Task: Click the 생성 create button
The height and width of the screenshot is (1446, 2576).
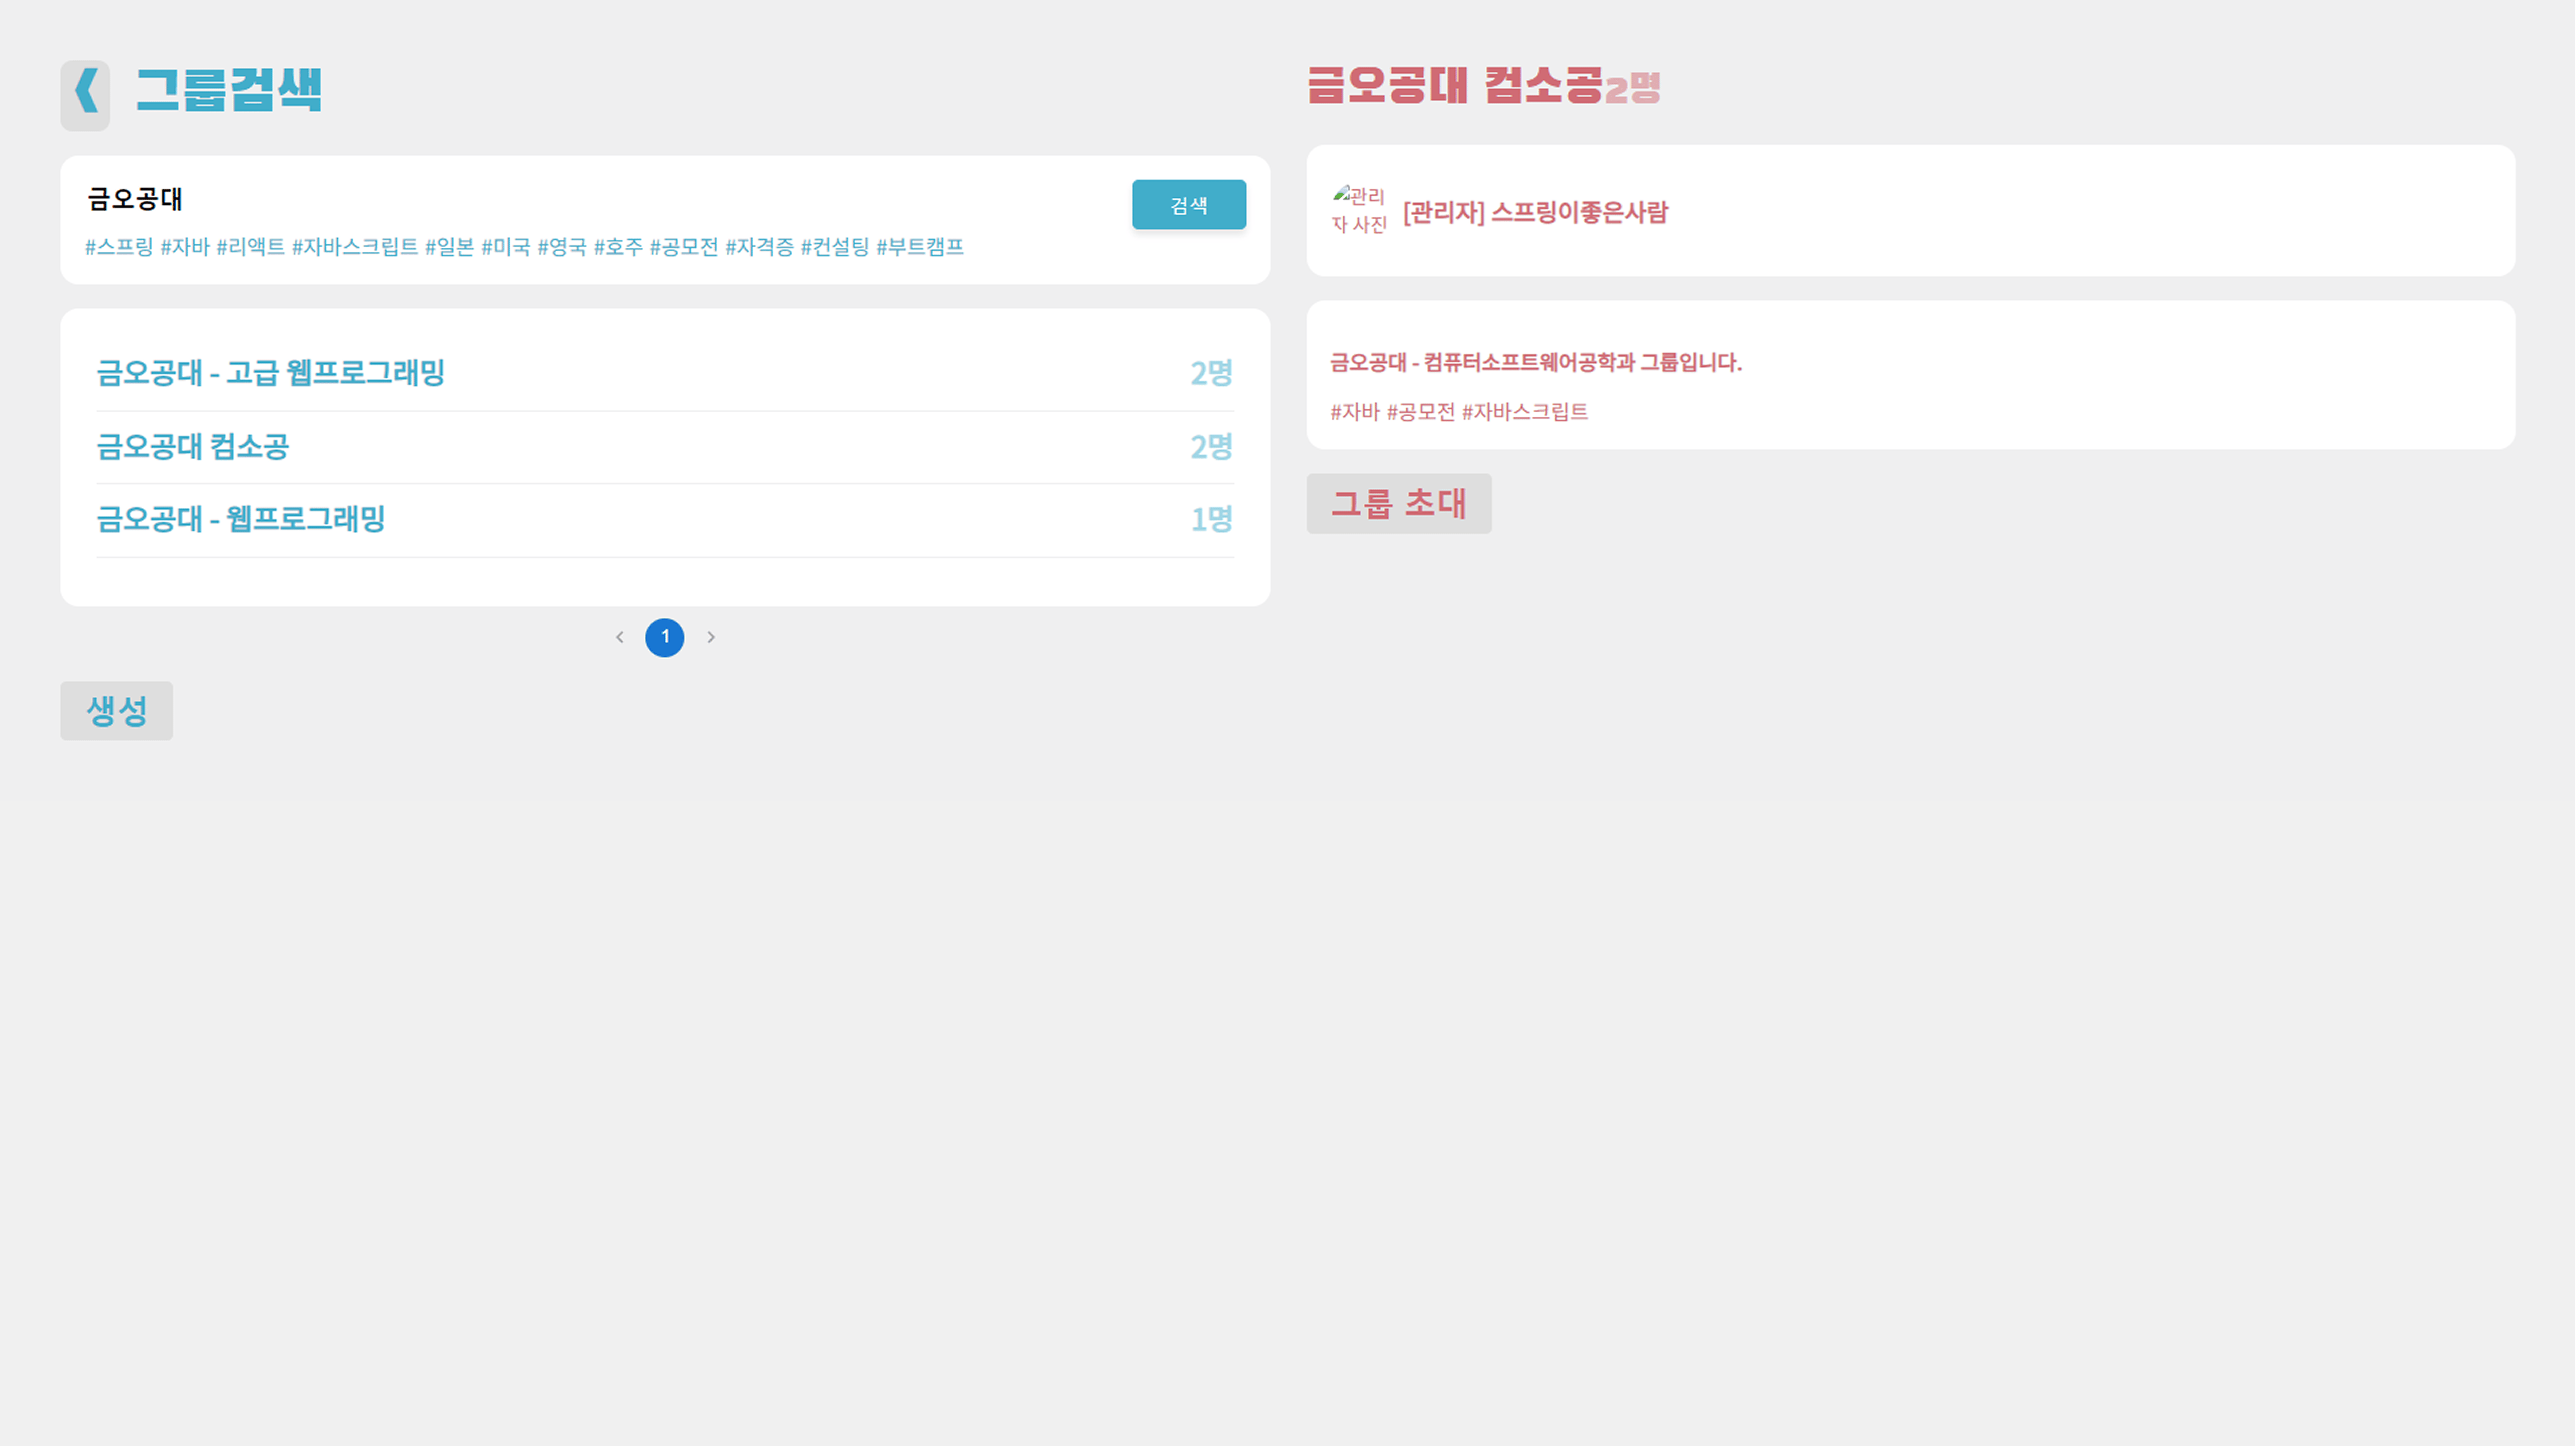Action: point(116,711)
